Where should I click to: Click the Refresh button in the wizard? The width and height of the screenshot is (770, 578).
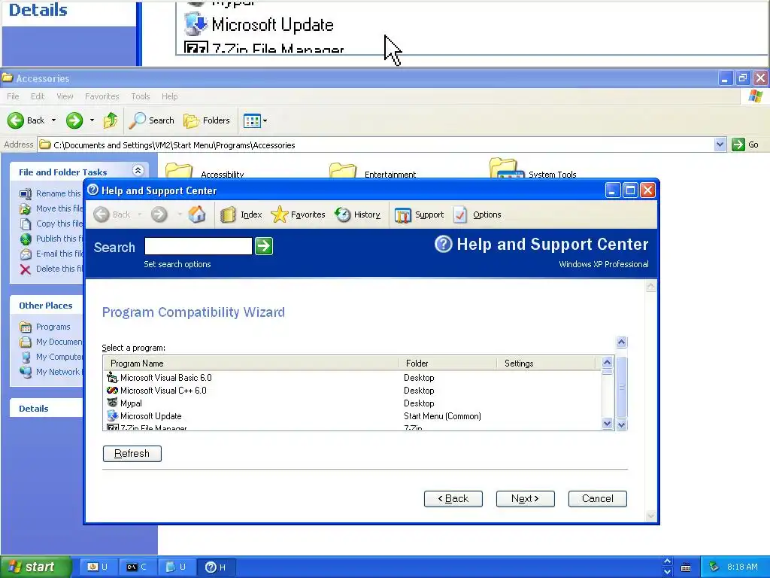[x=132, y=454]
